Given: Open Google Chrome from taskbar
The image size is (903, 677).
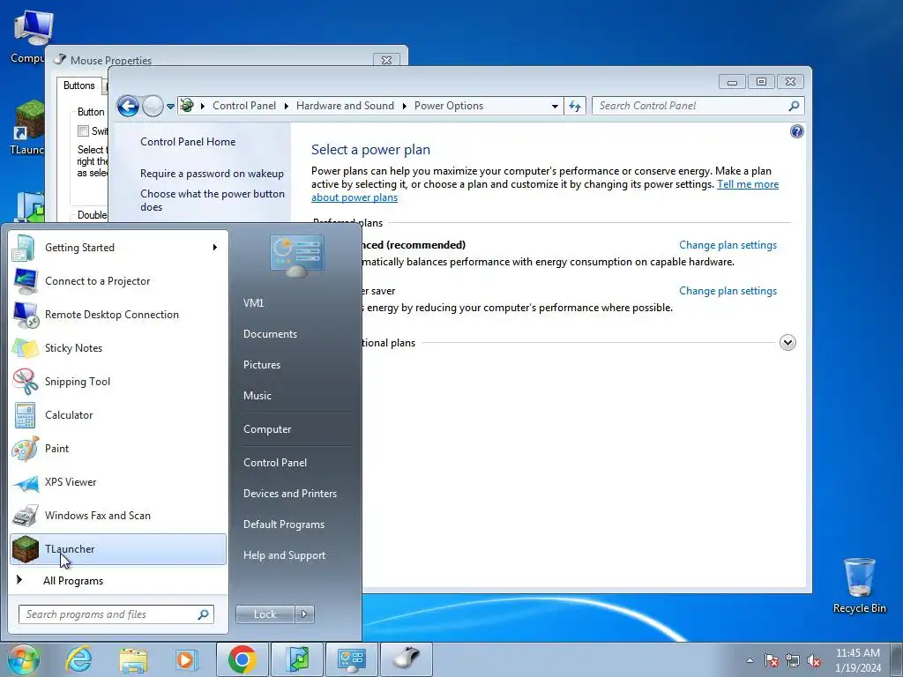Looking at the screenshot, I should tap(242, 659).
